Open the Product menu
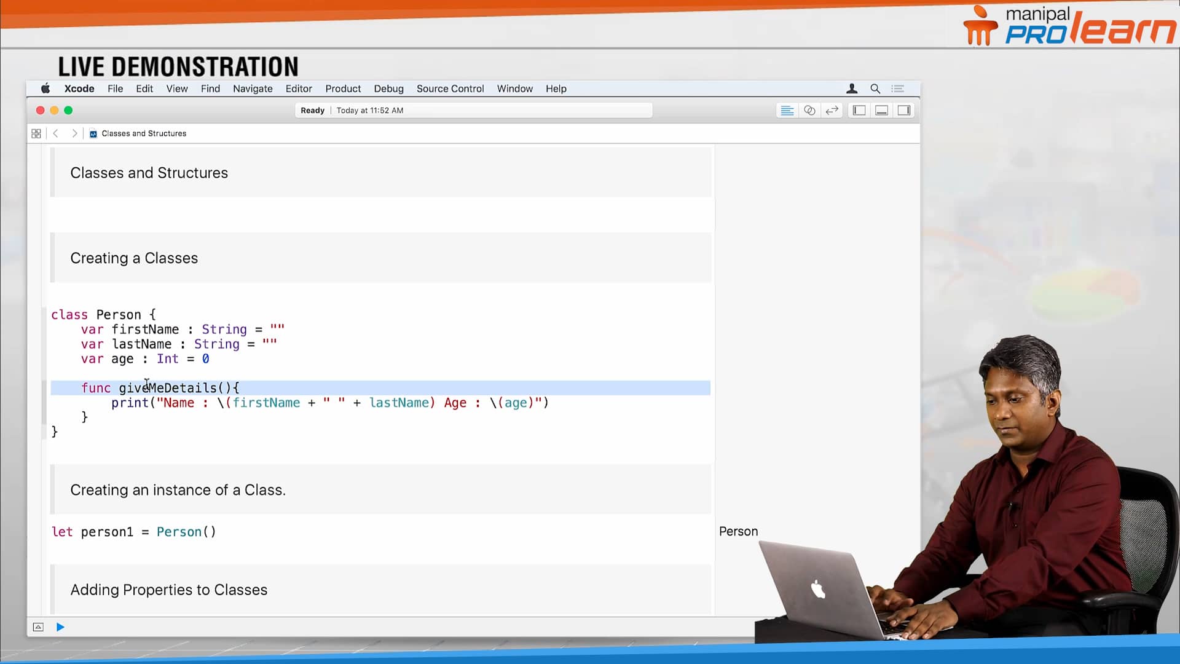 [342, 89]
